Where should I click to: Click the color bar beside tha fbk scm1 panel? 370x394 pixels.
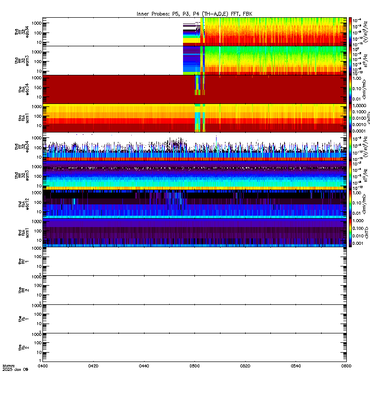[x=350, y=118]
